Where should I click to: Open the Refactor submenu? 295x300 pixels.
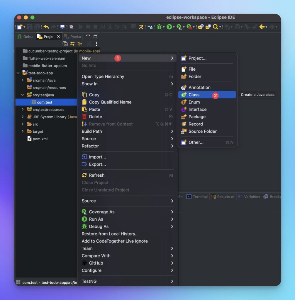[127, 146]
